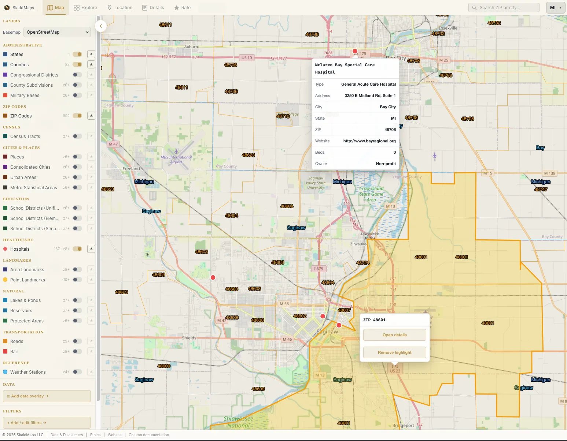Click label 'A' button for ZIP Codes layer
Image resolution: width=567 pixels, height=441 pixels.
tap(91, 116)
